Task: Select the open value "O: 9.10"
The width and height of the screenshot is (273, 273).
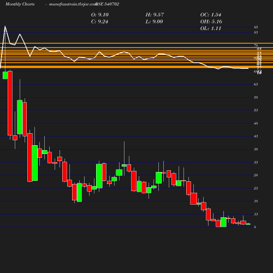Action: pos(100,15)
